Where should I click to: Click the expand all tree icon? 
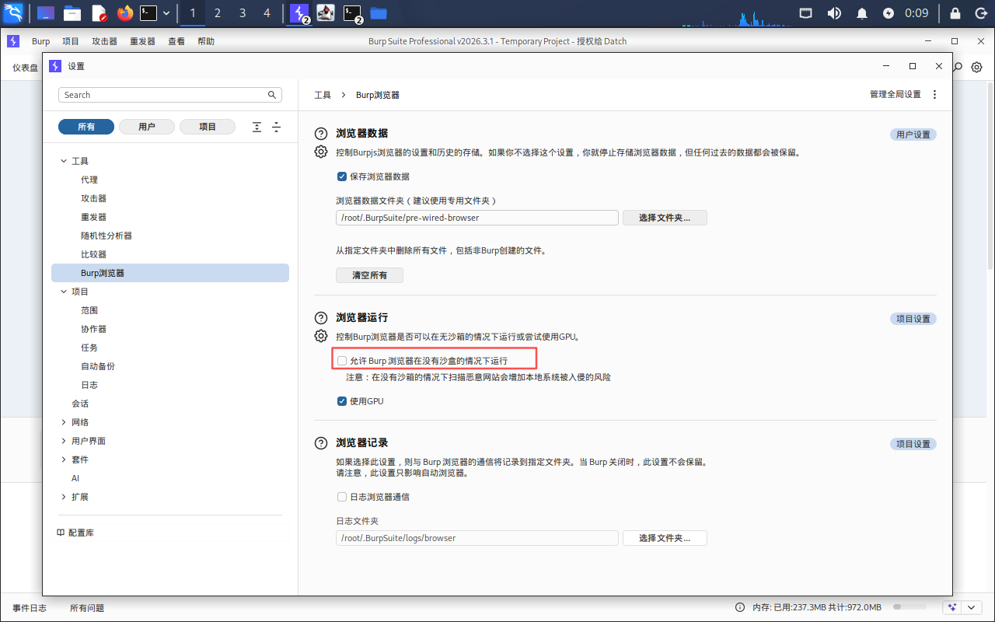point(257,127)
